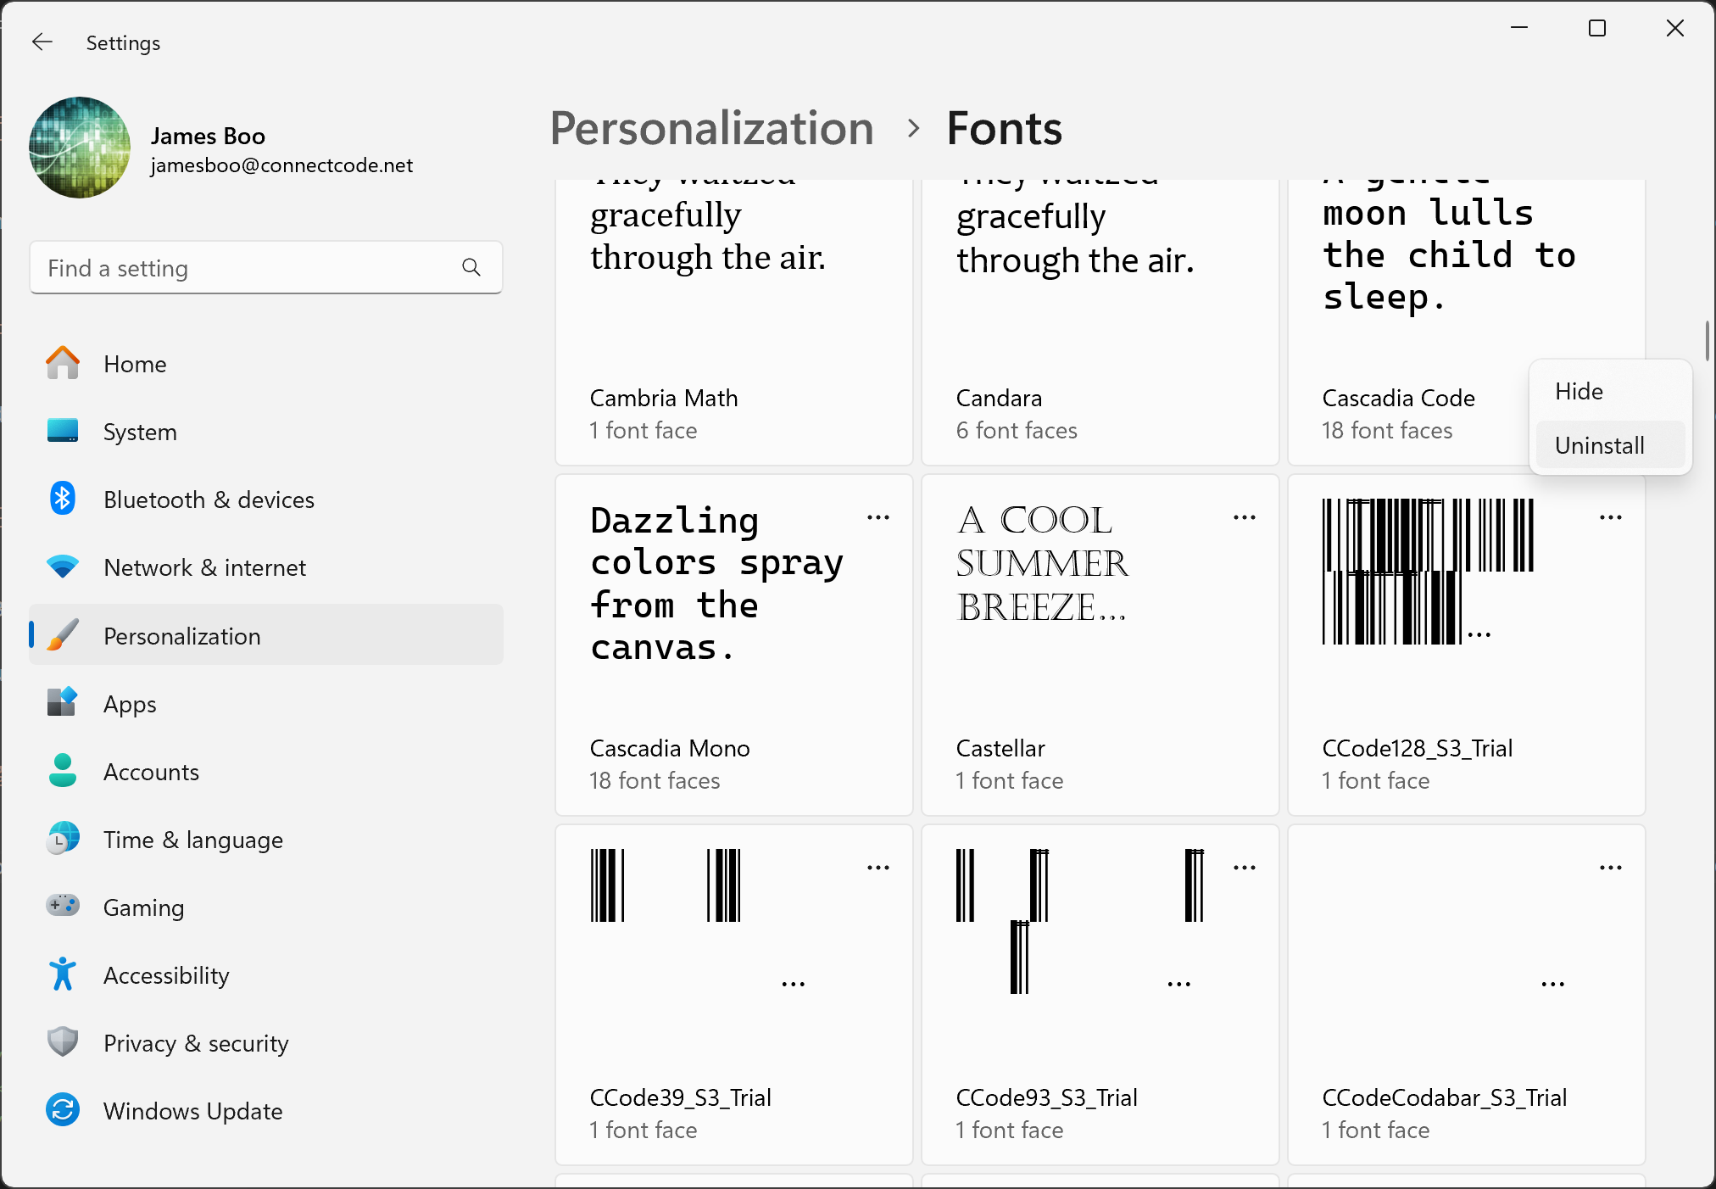1716x1189 pixels.
Task: Open the CCode128_S3_Trial barcode preview
Action: point(1429,572)
